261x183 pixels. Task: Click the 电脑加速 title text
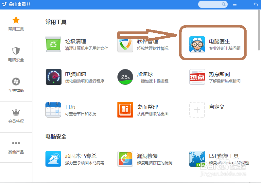(76, 74)
